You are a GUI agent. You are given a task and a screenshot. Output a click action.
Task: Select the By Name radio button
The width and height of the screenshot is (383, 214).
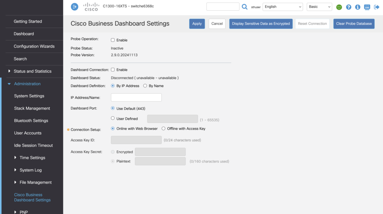pos(145,86)
